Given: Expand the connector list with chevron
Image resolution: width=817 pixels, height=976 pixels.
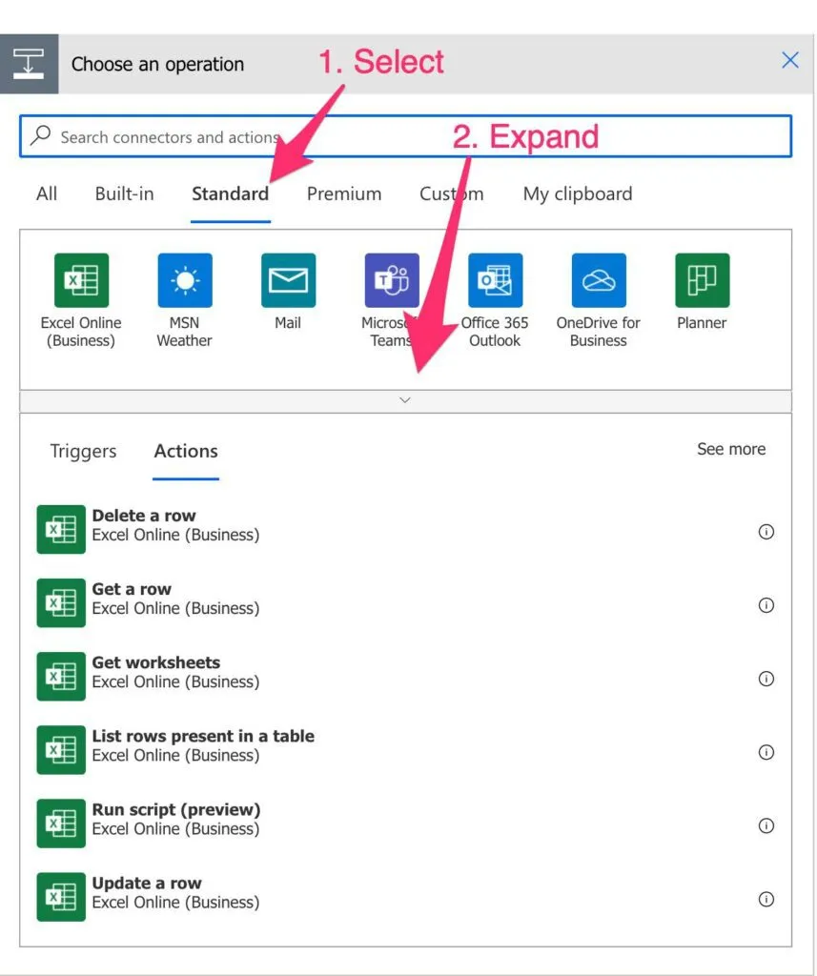Looking at the screenshot, I should 405,400.
